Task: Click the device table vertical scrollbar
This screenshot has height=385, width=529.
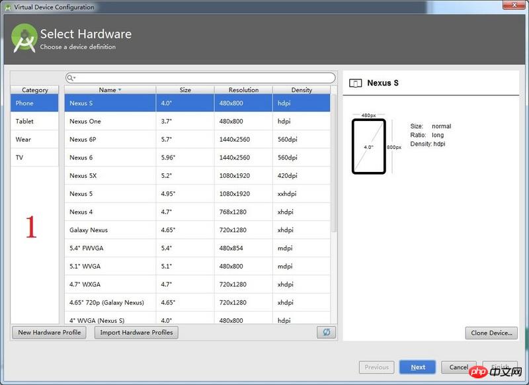Action: point(334,163)
